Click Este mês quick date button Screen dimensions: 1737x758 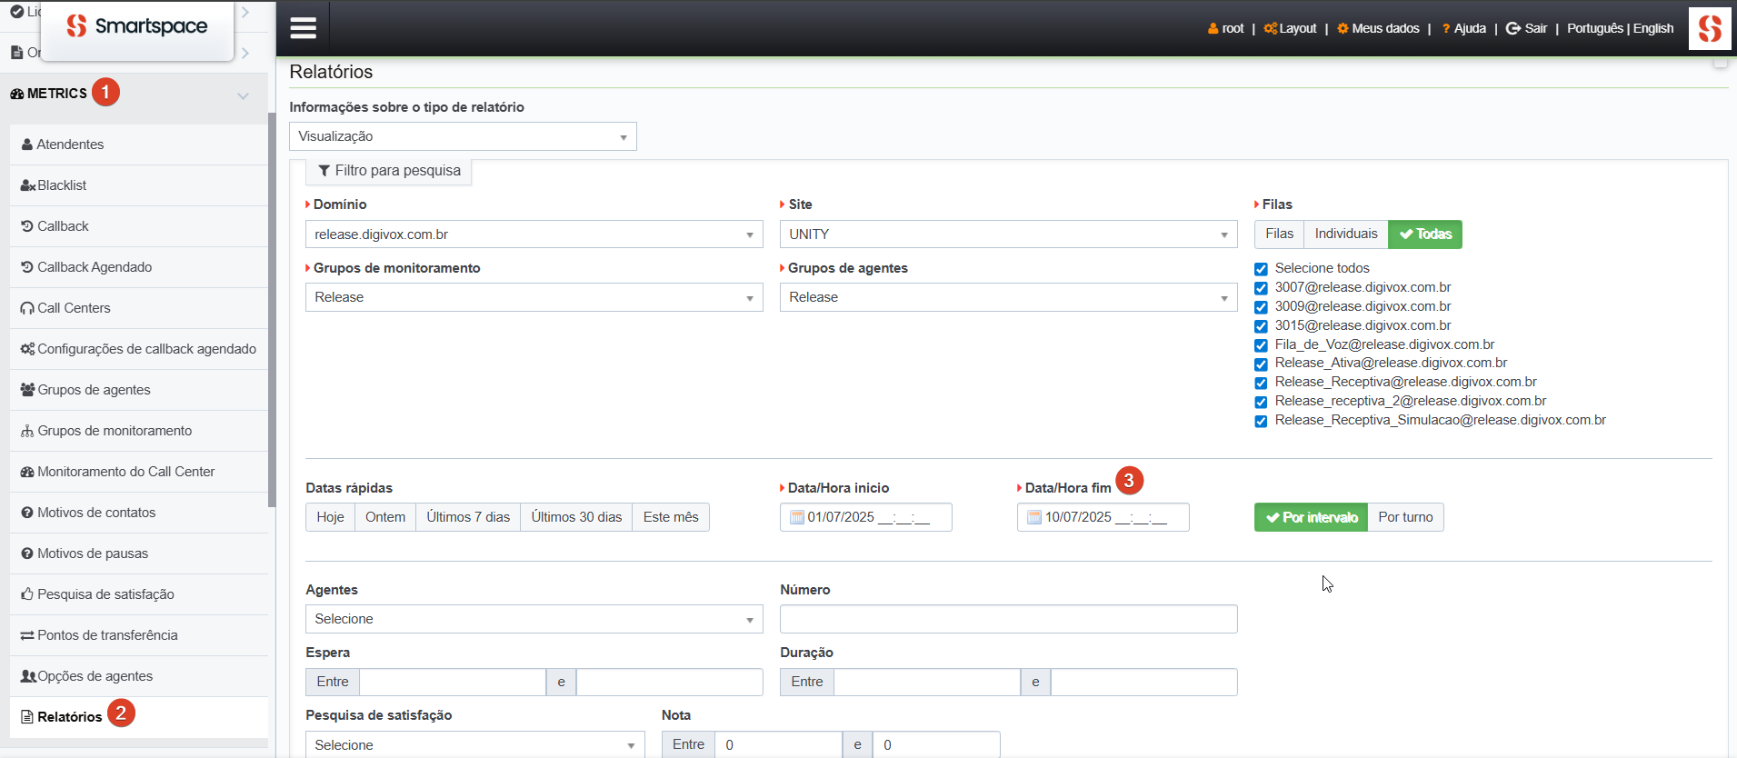pos(671,517)
